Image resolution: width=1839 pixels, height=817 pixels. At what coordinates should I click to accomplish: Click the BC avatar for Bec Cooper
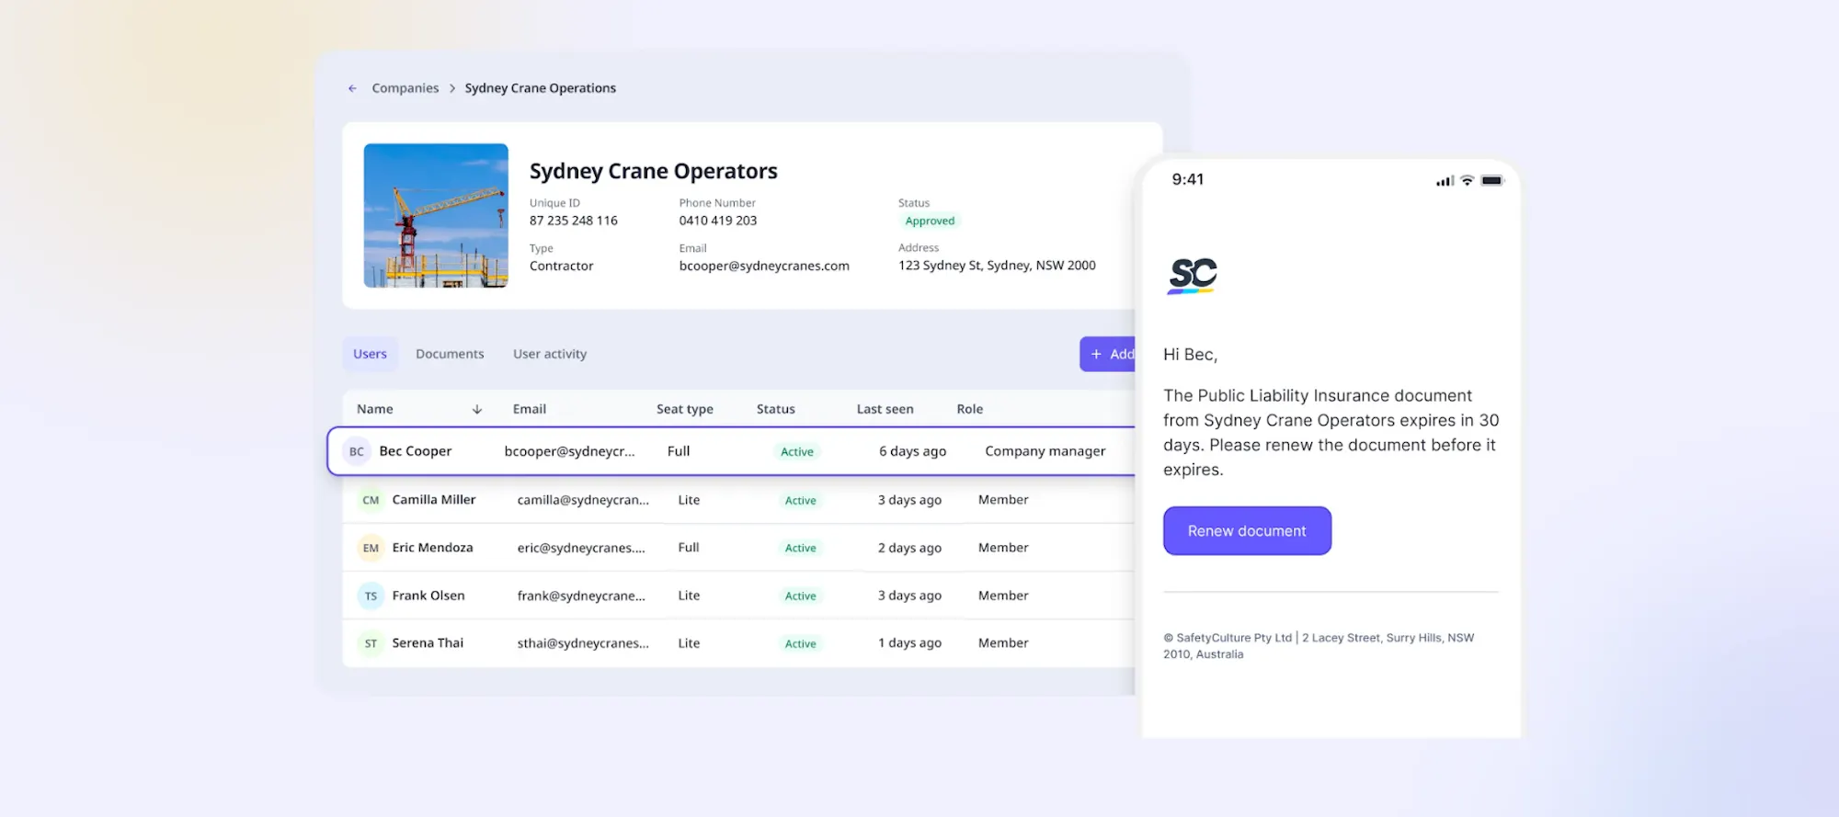(357, 451)
